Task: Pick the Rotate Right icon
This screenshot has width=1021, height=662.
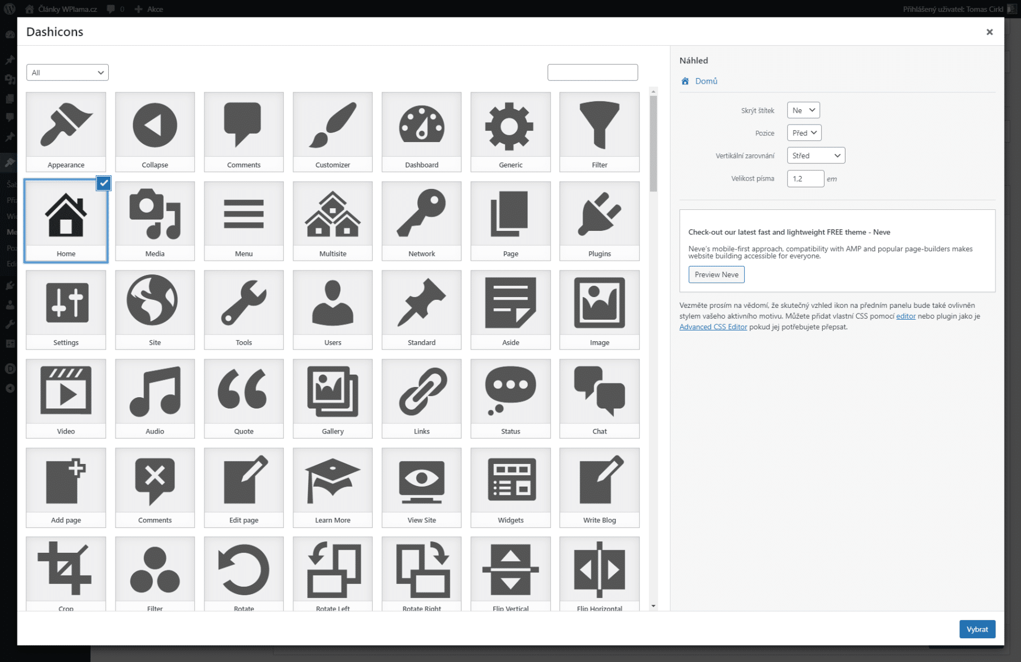Action: 421,574
